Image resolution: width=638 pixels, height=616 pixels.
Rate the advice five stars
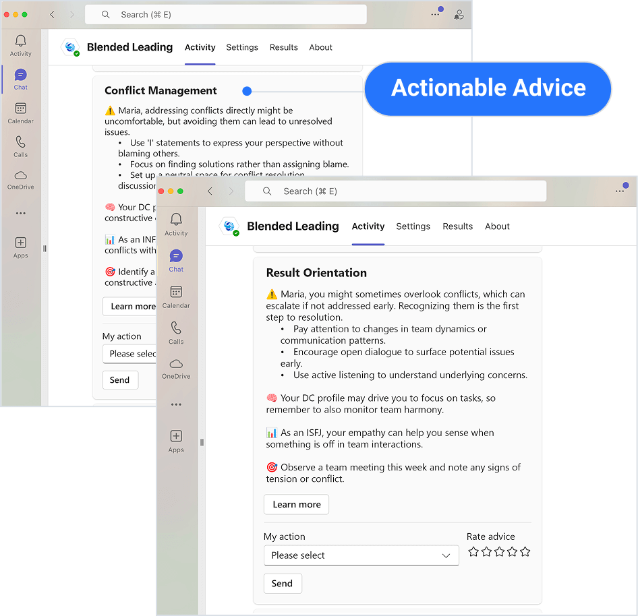525,552
